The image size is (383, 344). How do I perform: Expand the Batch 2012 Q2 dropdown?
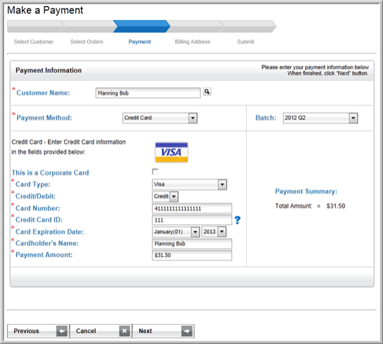[320, 118]
